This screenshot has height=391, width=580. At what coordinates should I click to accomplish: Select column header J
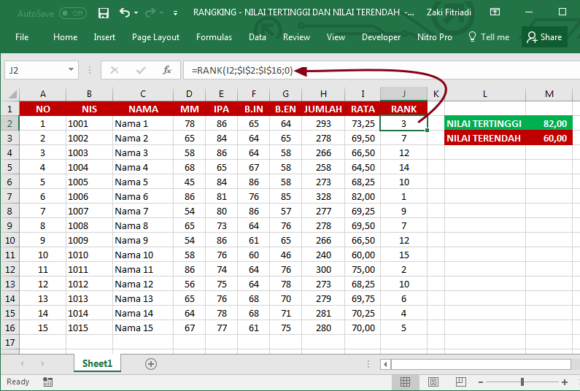pyautogui.click(x=403, y=94)
